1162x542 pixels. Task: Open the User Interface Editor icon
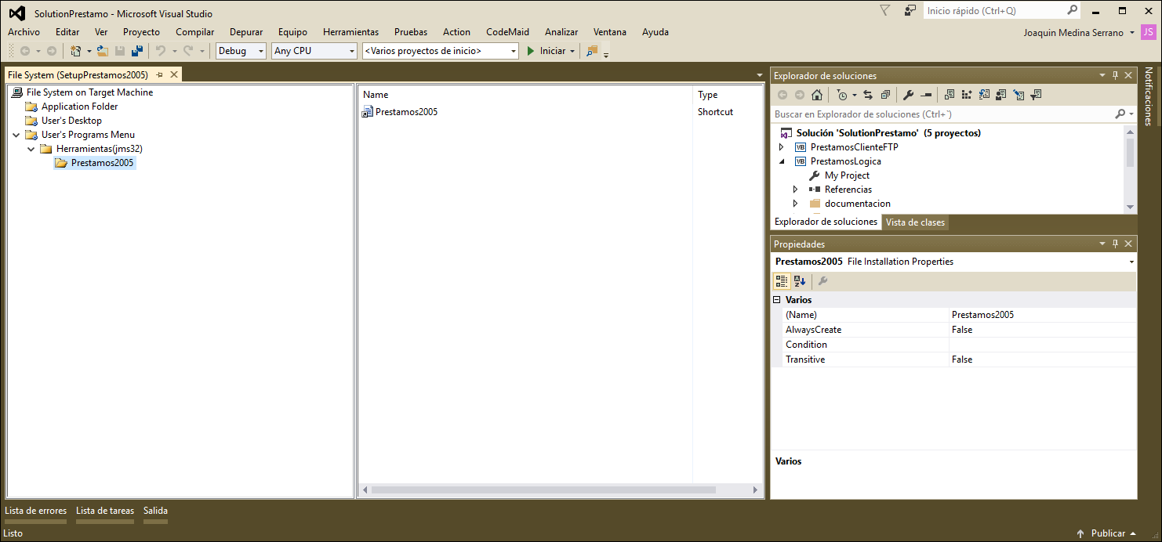1001,95
